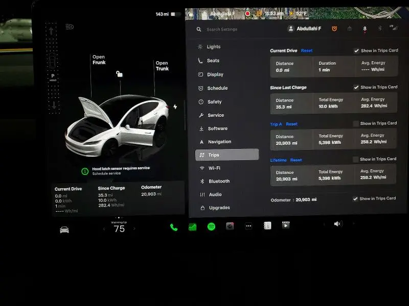Tap the cabin temperature 75 setting
The image size is (409, 306).
click(119, 228)
